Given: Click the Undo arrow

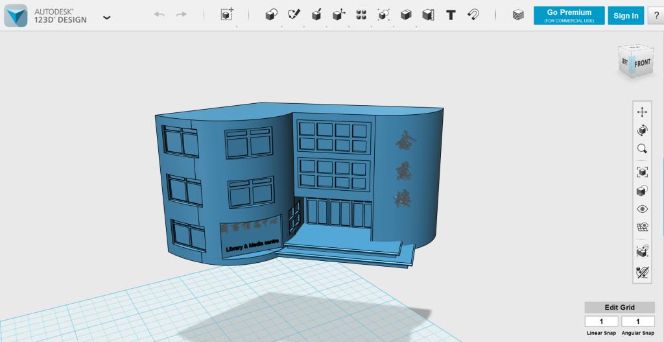Looking at the screenshot, I should click(x=160, y=15).
